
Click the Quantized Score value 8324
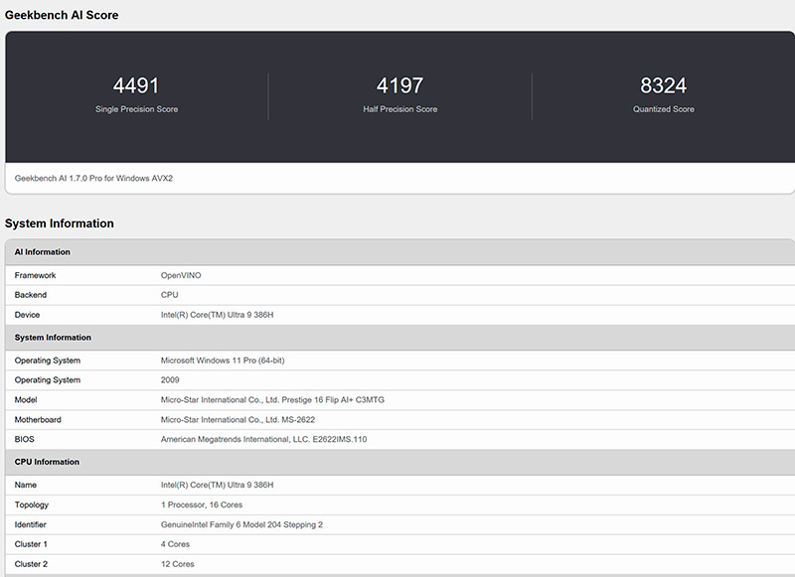[663, 86]
